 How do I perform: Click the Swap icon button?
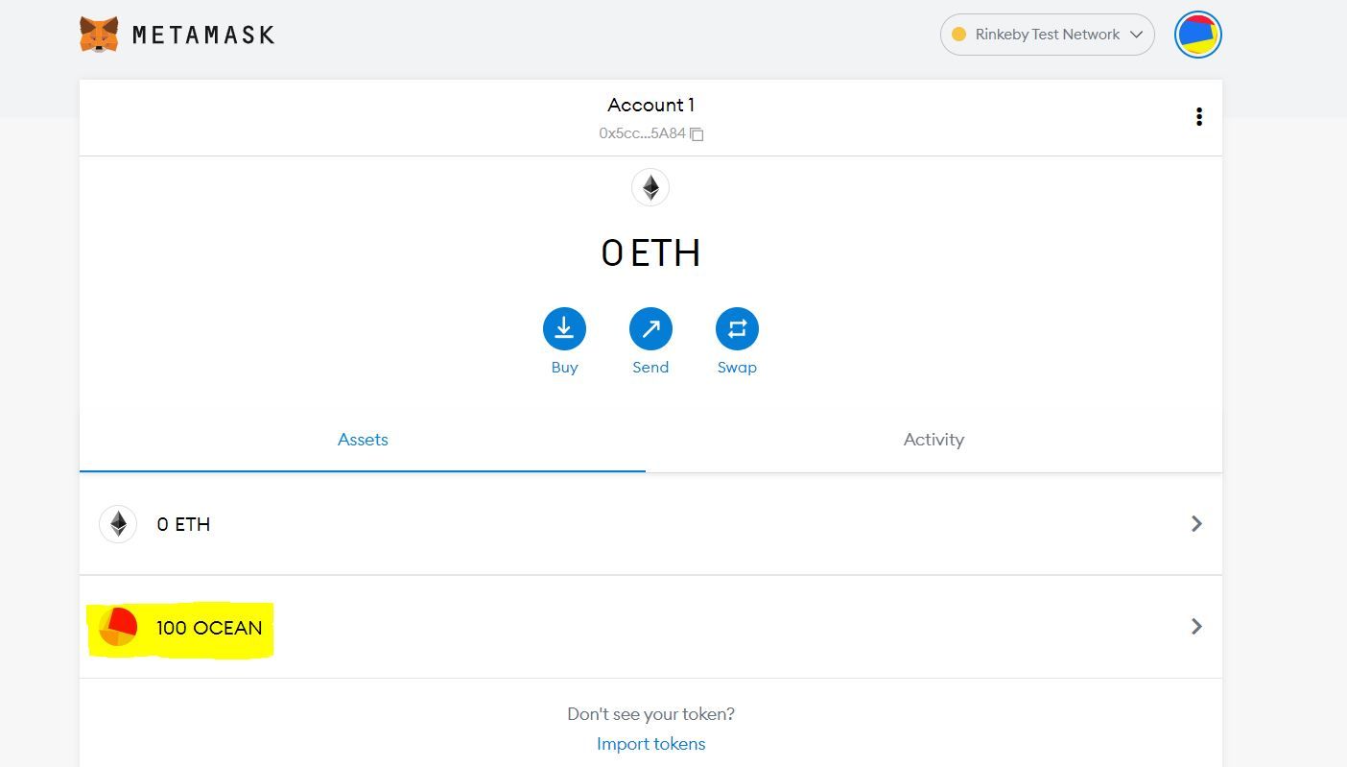(737, 329)
